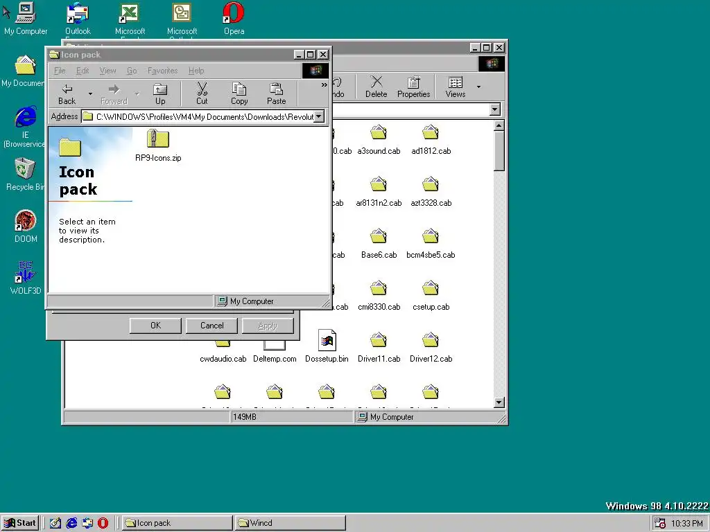710x532 pixels.
Task: Switch to Wincd taskbar button
Action: coord(290,523)
